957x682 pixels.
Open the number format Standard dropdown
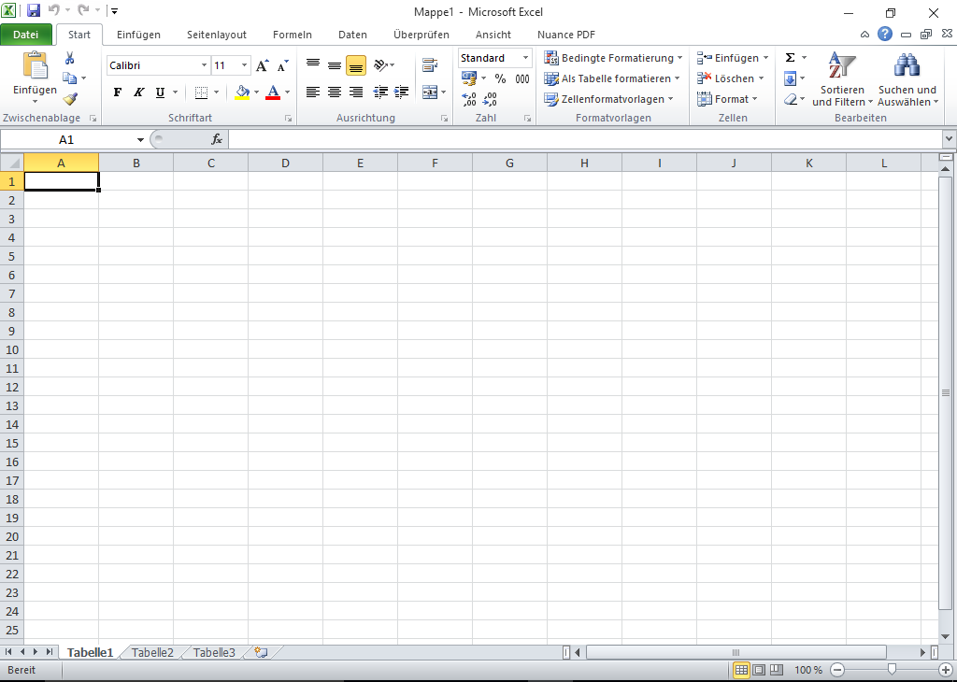[523, 57]
